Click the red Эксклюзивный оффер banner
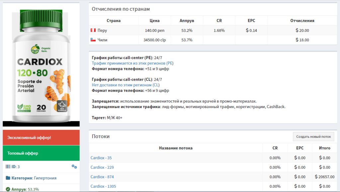 (41, 137)
